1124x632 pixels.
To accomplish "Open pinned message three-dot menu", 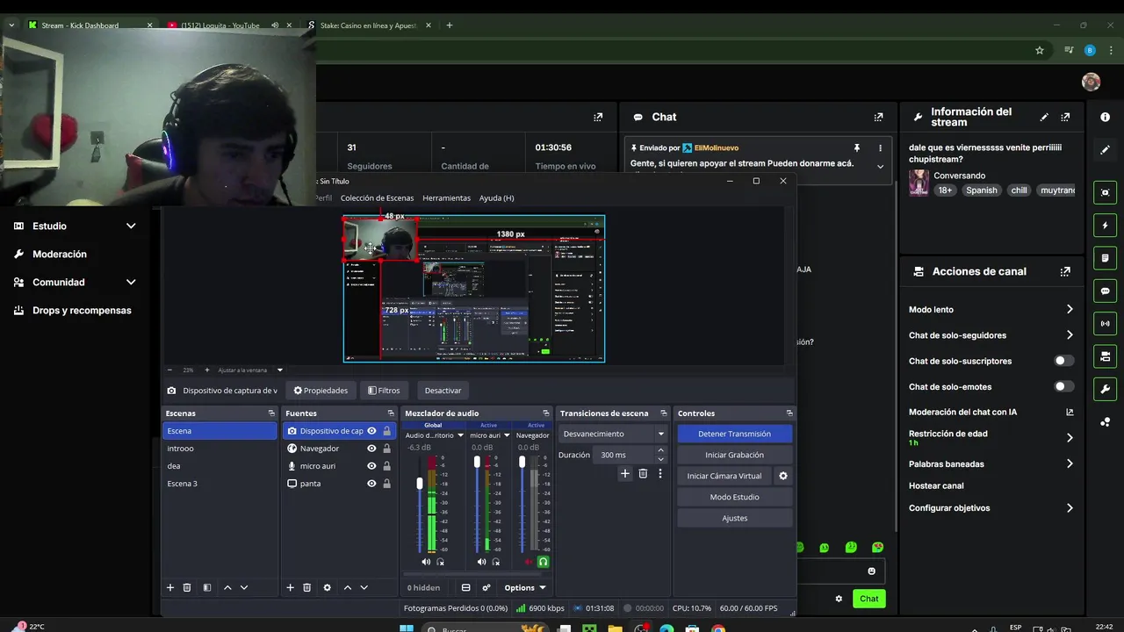I will coord(880,148).
